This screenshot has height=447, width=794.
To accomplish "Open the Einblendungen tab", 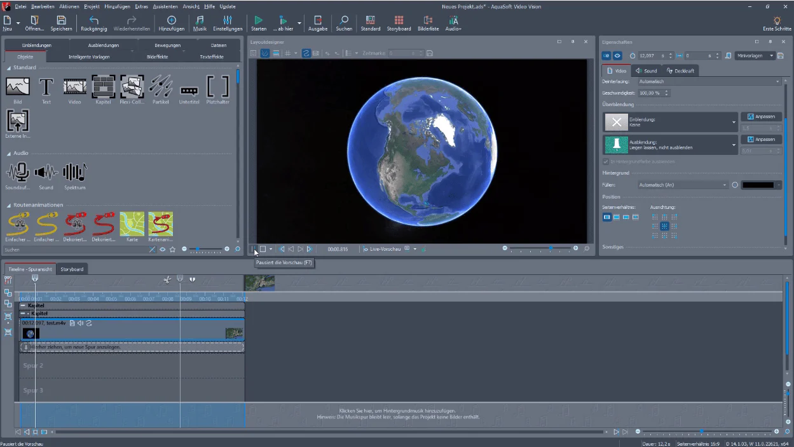I will pyautogui.click(x=36, y=45).
